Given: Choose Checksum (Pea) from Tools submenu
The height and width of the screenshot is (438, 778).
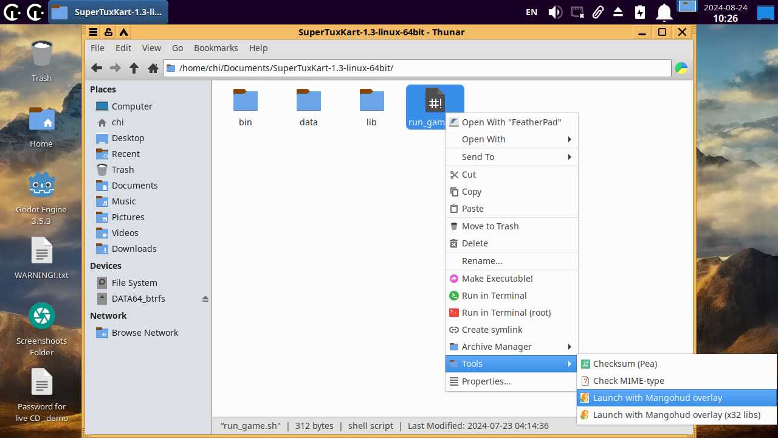Looking at the screenshot, I should (676, 364).
